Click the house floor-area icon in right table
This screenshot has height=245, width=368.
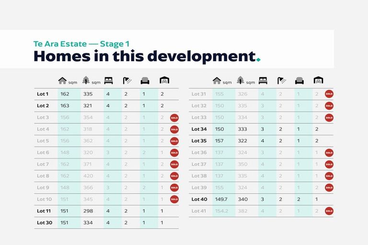coord(217,80)
